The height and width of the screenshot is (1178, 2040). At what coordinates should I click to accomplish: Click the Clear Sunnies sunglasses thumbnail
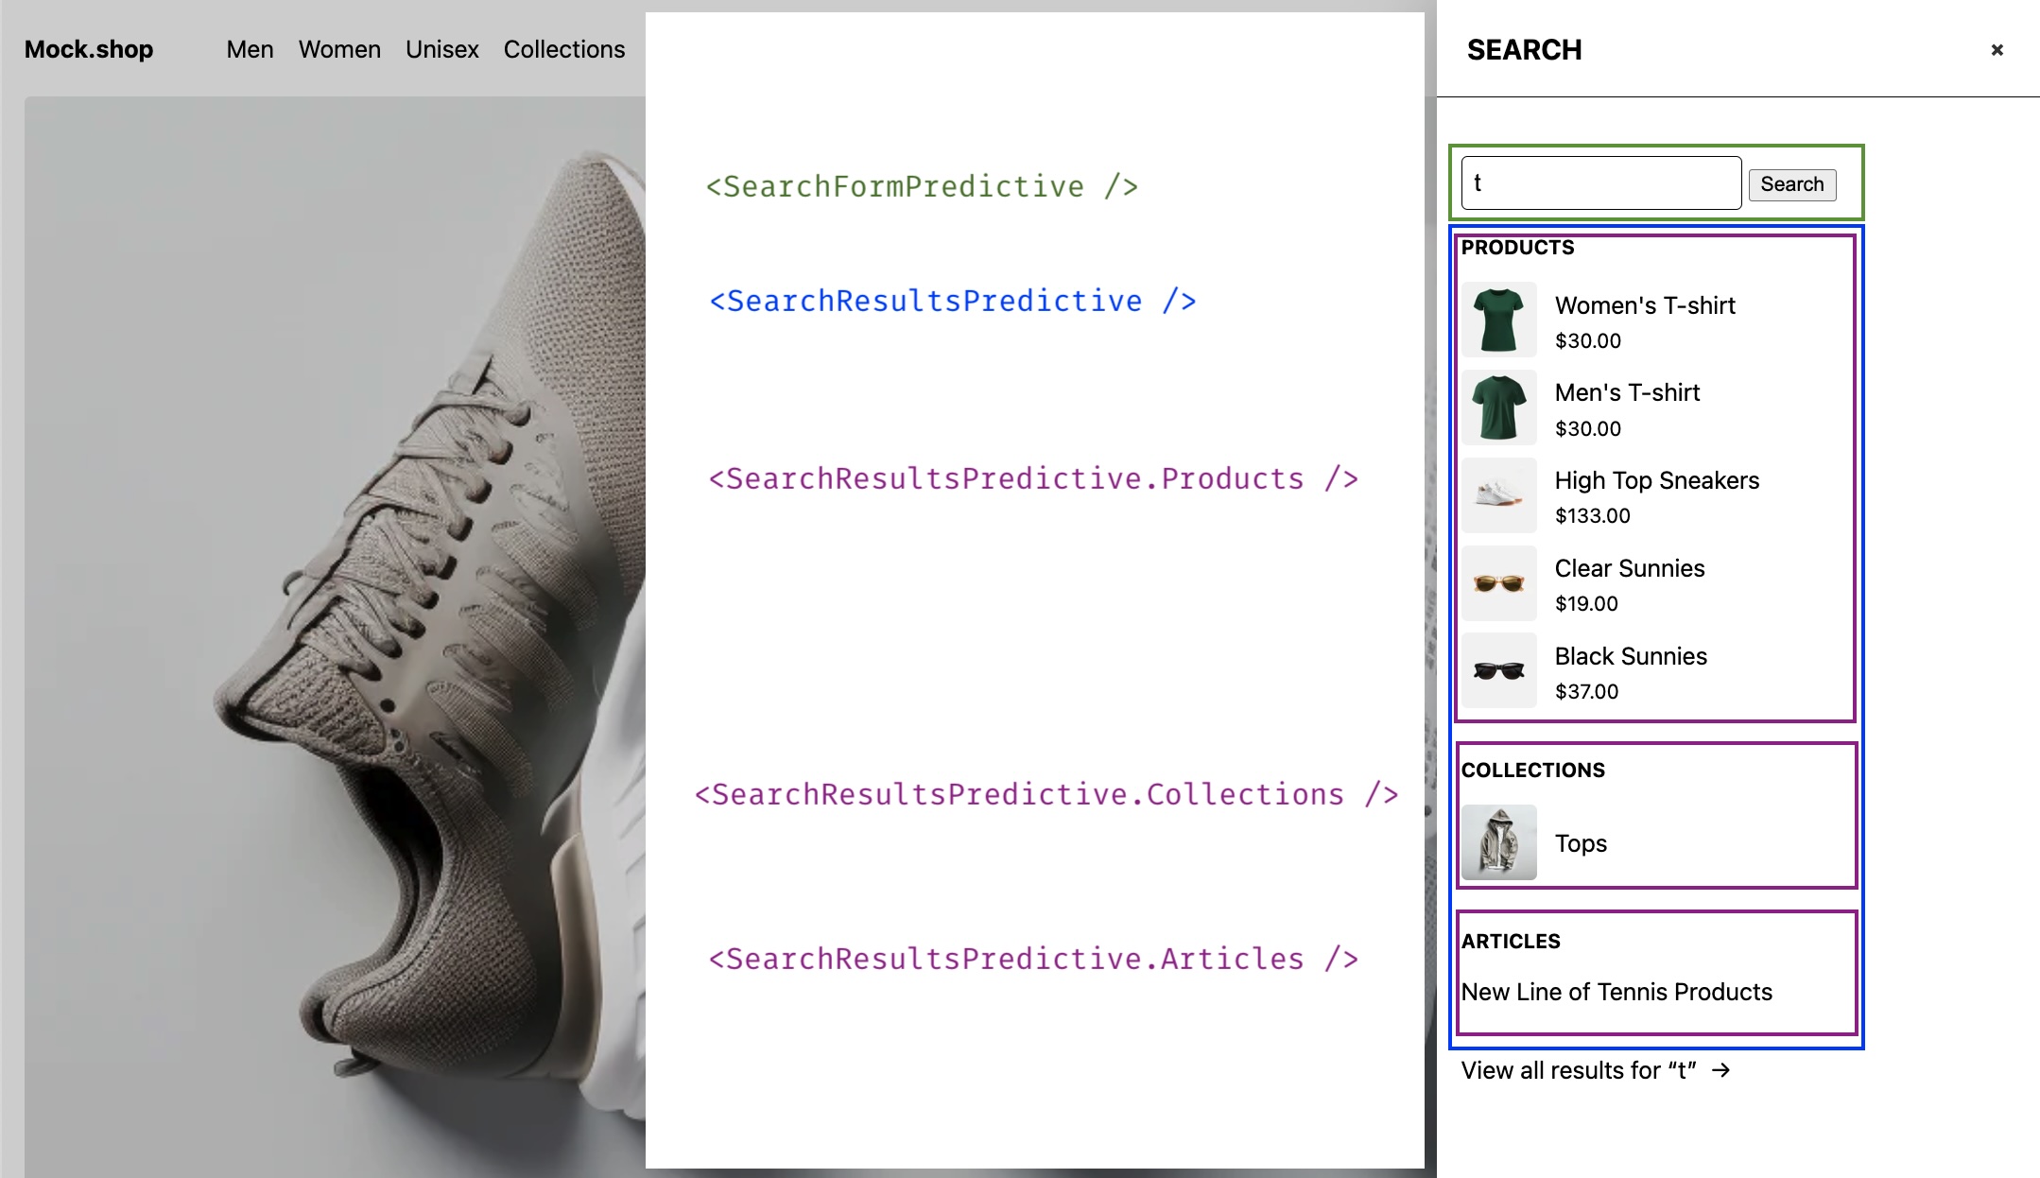point(1498,583)
